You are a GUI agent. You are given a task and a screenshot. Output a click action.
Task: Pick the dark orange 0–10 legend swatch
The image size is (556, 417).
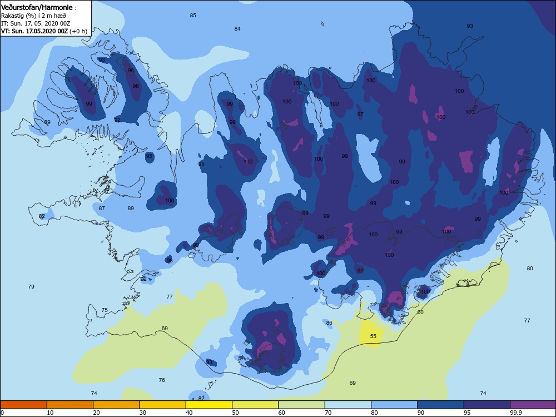point(23,405)
